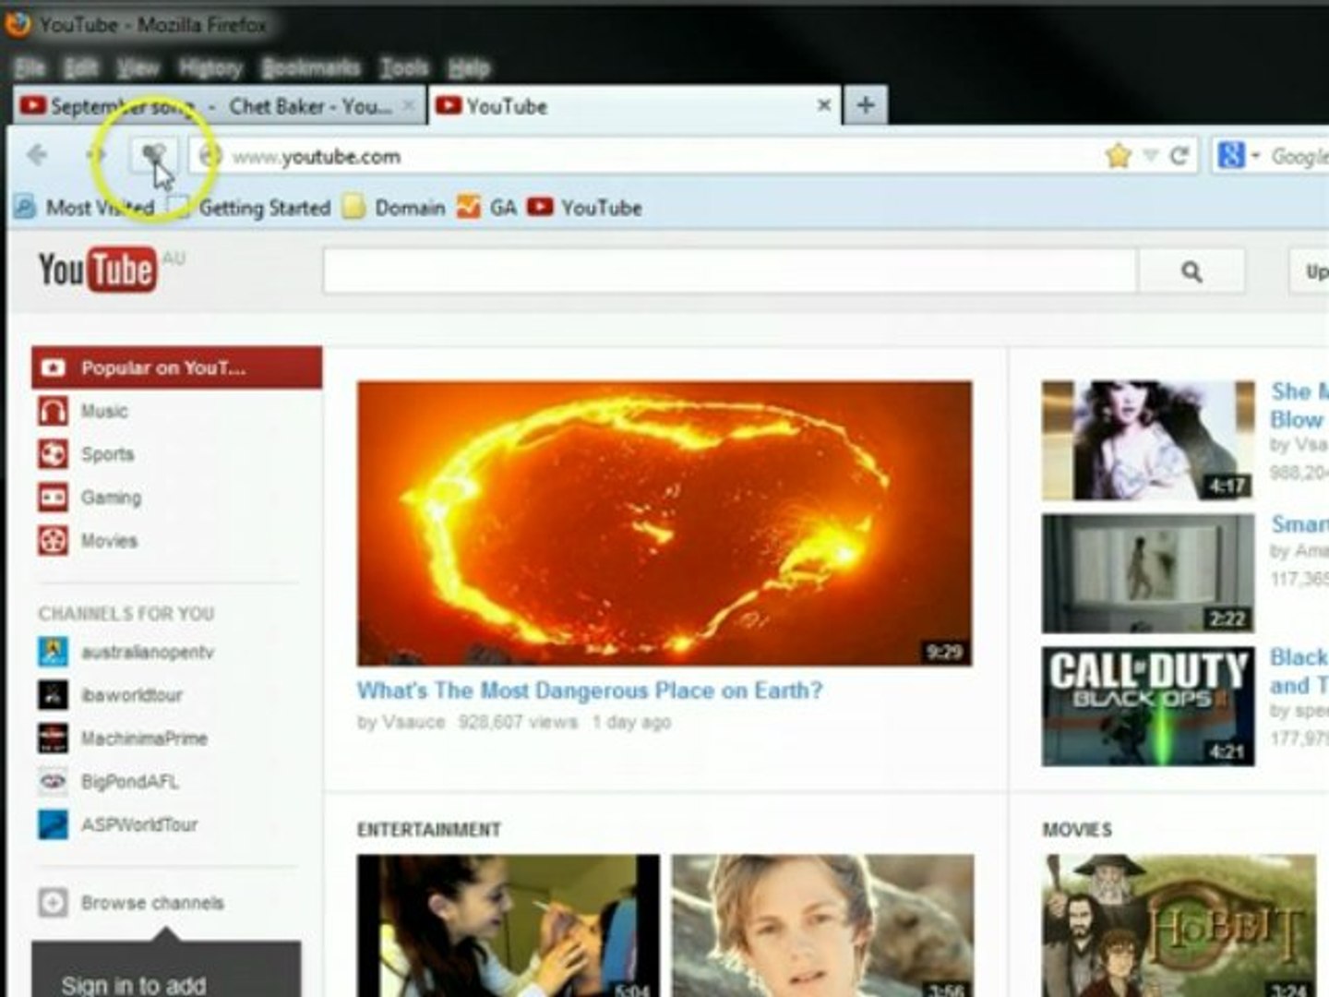Screen dimensions: 1329x997
Task: Click the Music headphones icon
Action: pos(53,411)
